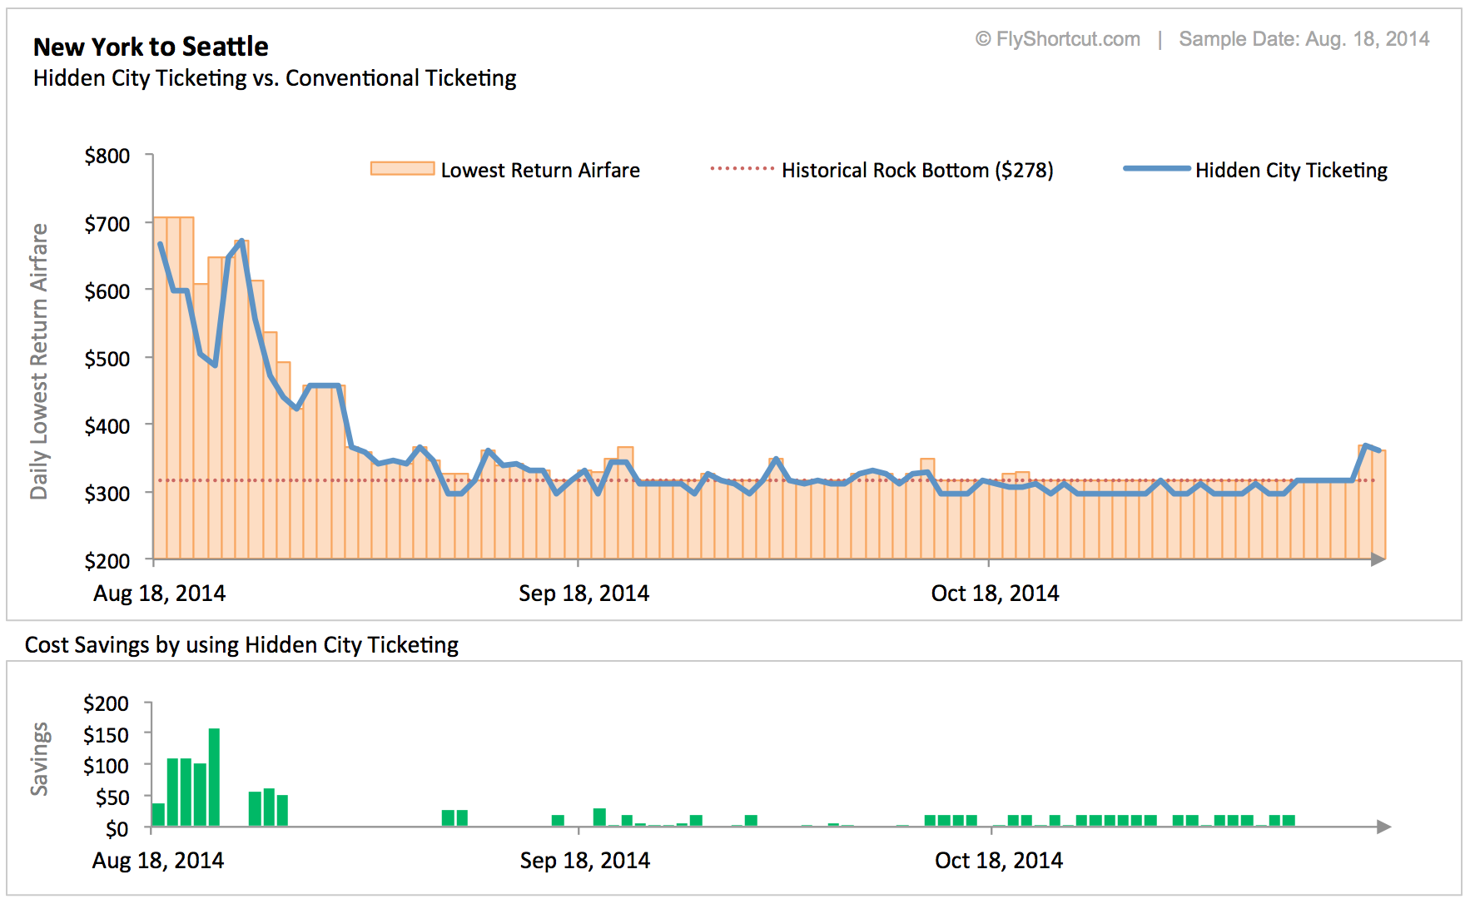Click the top chart's x-axis arrowhead
Viewport: 1470px width, 904px height.
(x=1378, y=559)
